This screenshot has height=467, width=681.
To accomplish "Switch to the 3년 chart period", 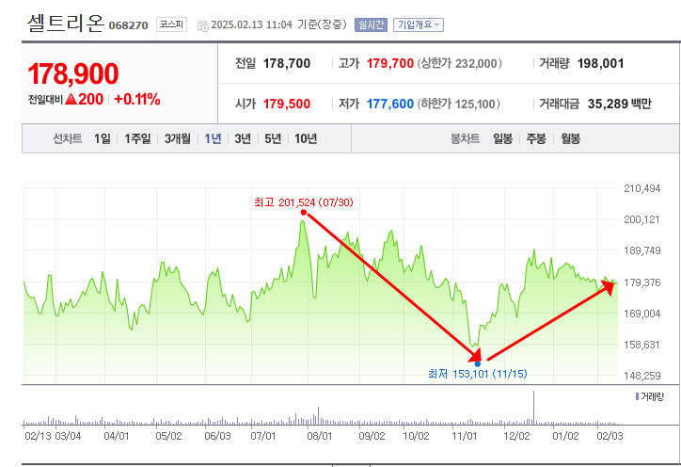I will [243, 138].
